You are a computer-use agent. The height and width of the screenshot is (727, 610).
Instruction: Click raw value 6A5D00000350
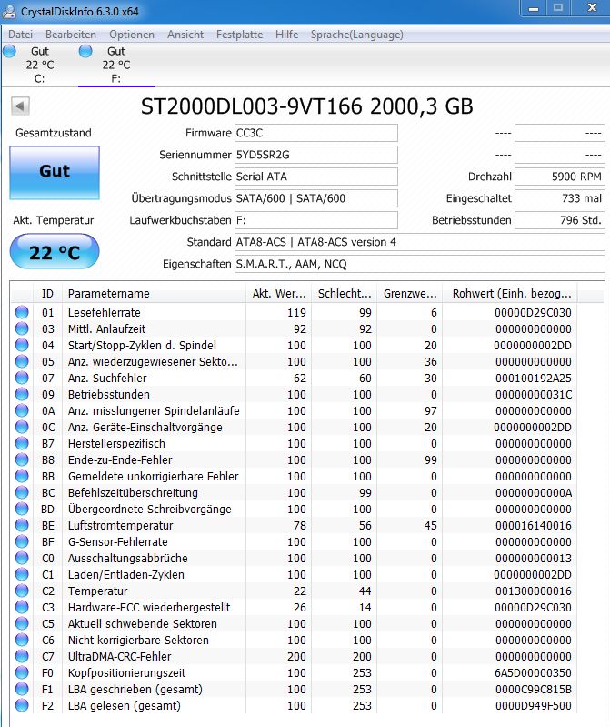[x=533, y=672]
